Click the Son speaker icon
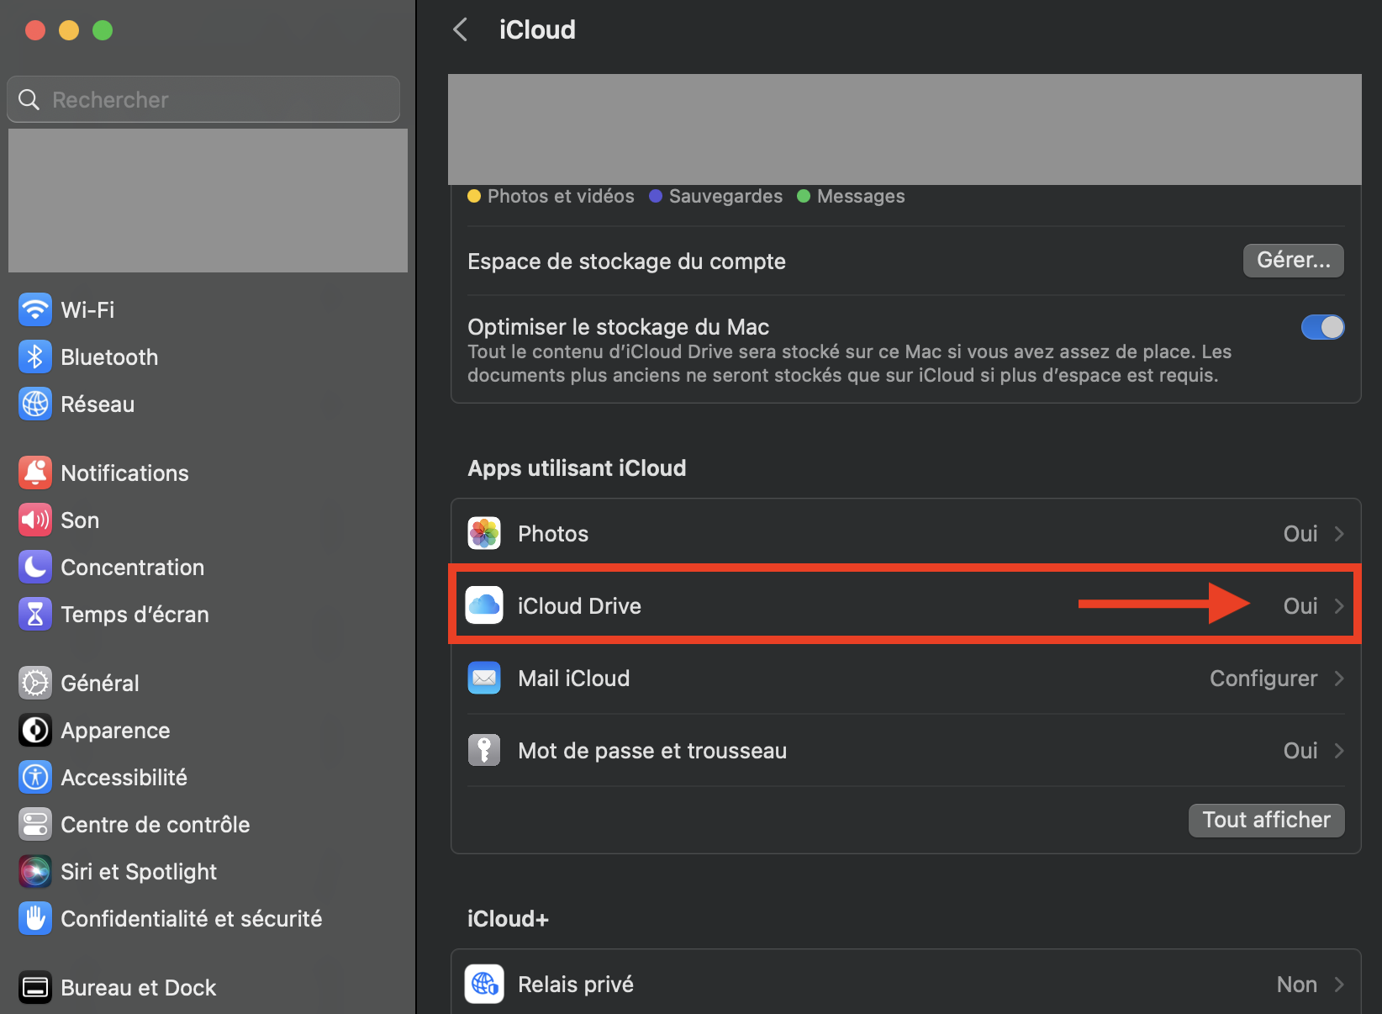Screen dimensions: 1382x1014 pos(34,520)
